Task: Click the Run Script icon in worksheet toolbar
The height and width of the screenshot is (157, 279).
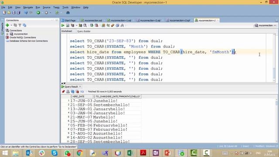Action: 68,25
